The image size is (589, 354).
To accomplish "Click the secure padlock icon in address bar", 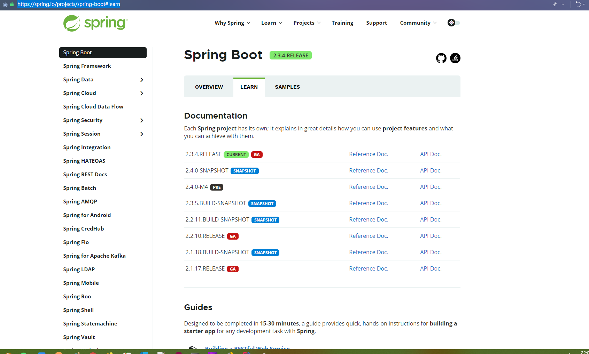I will click(12, 4).
